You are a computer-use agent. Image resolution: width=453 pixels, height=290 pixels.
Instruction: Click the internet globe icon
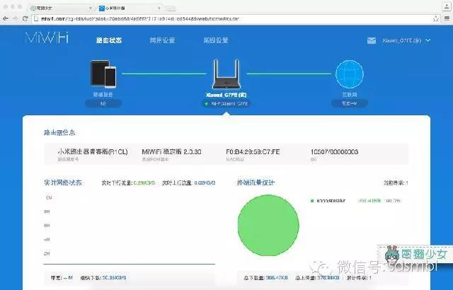349,74
